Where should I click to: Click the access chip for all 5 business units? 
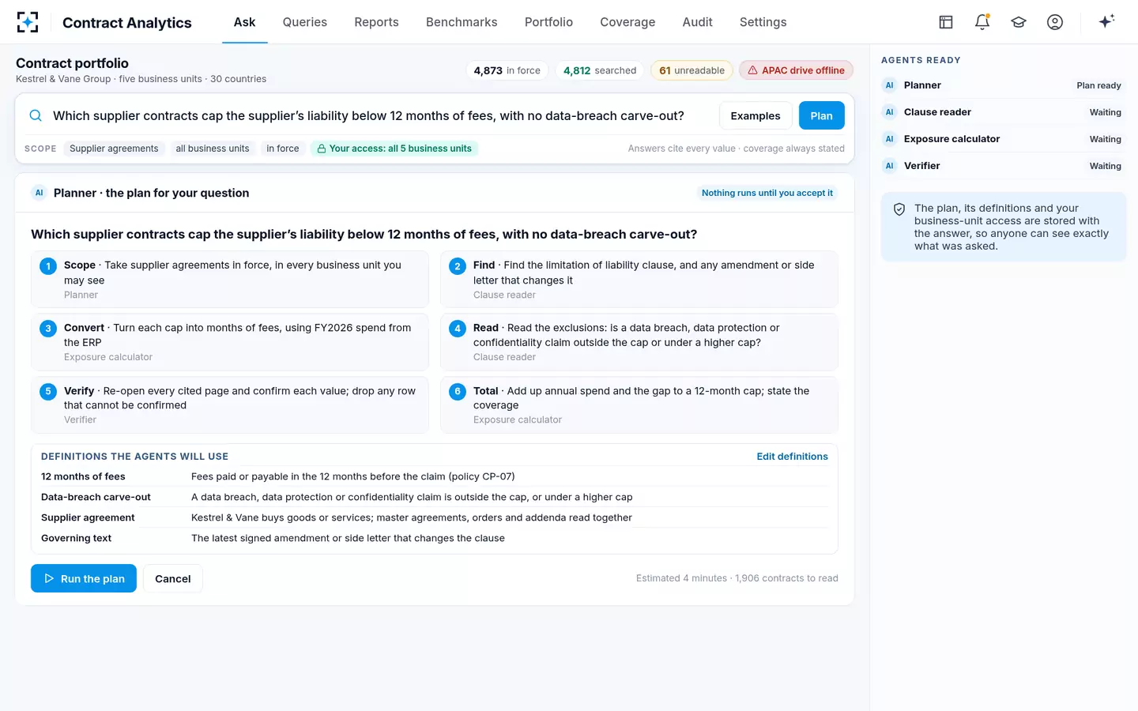coord(394,149)
